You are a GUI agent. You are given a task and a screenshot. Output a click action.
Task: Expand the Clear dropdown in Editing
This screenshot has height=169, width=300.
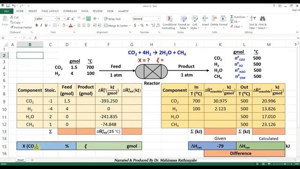point(242,27)
